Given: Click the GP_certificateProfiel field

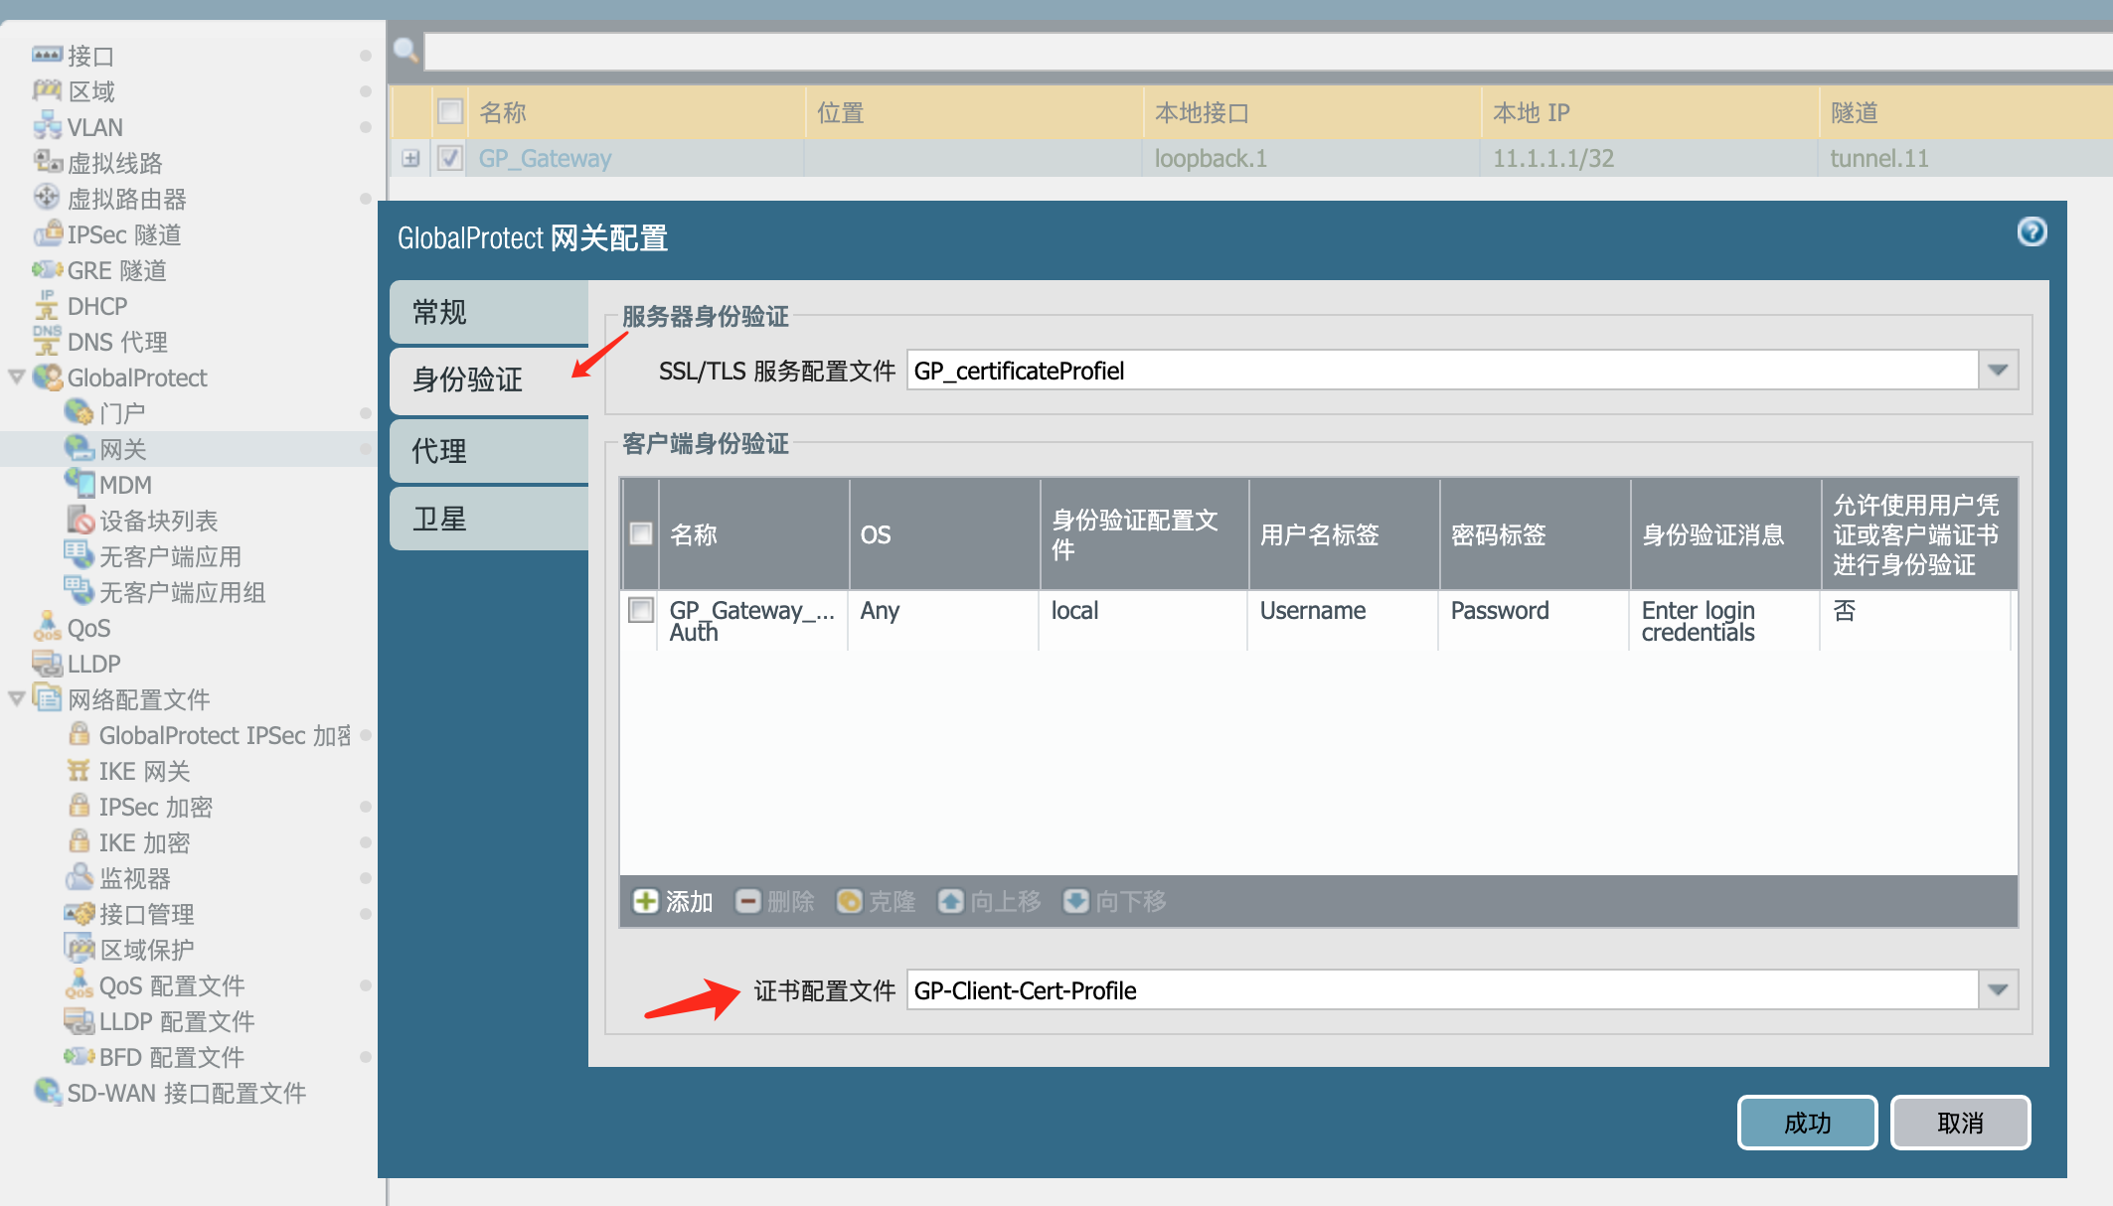Looking at the screenshot, I should pyautogui.click(x=1442, y=371).
